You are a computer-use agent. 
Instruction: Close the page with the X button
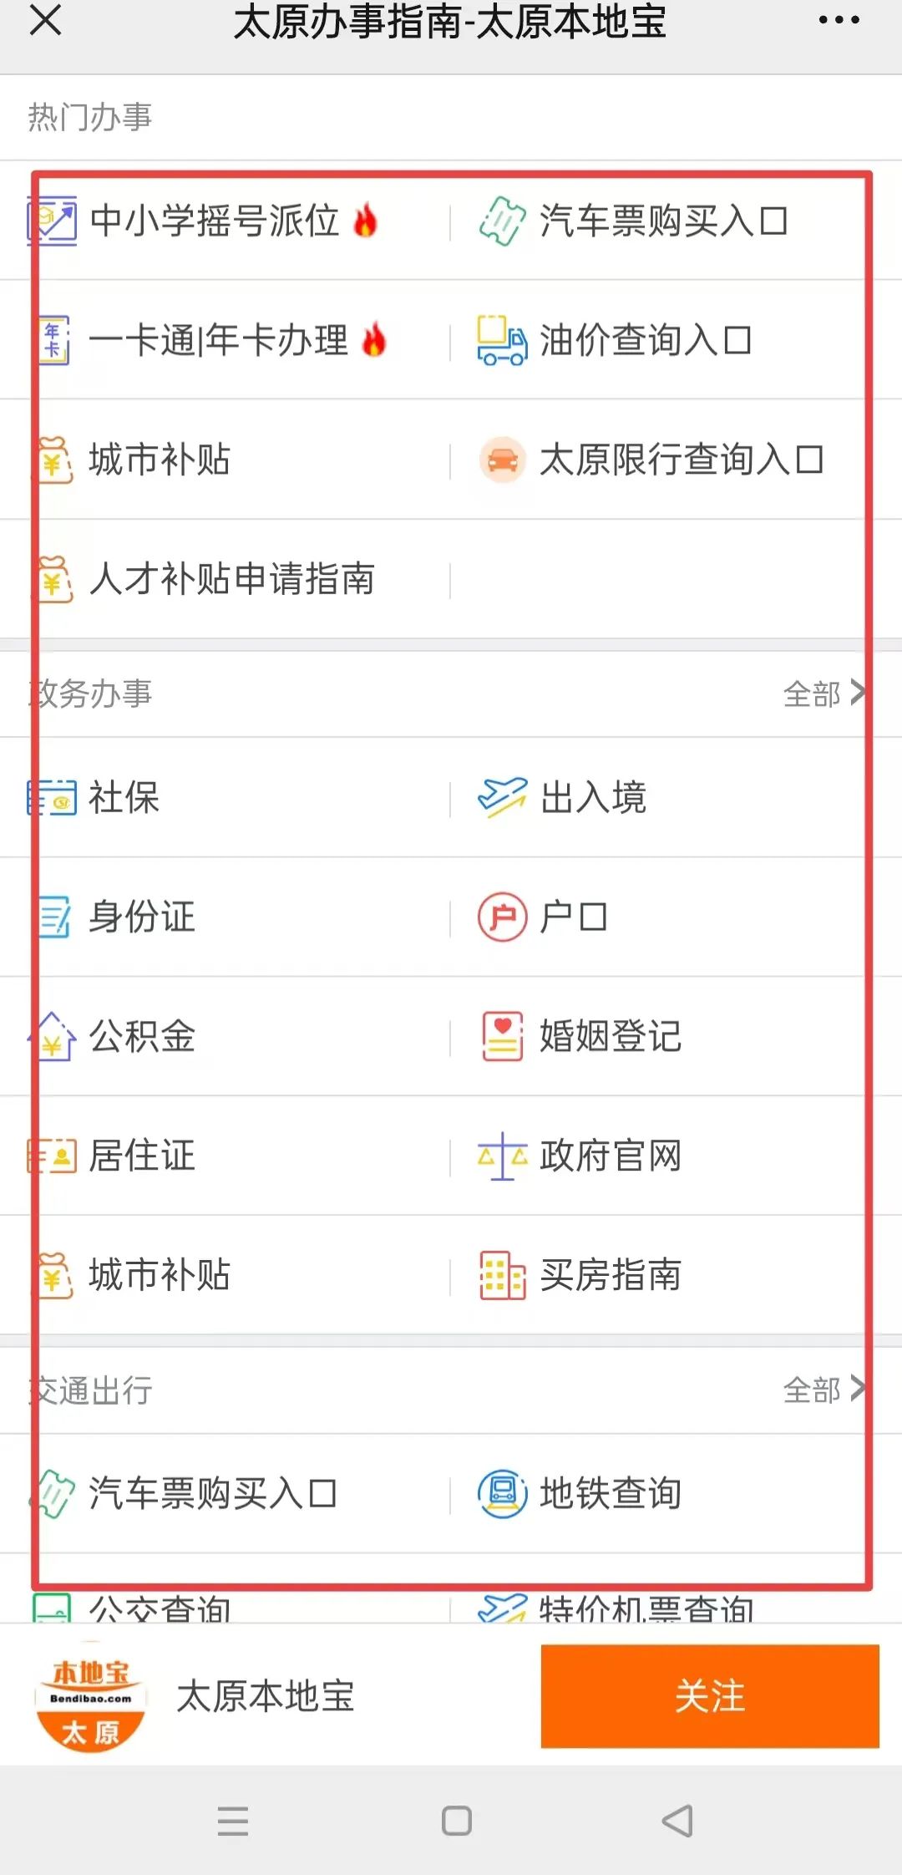click(x=46, y=20)
